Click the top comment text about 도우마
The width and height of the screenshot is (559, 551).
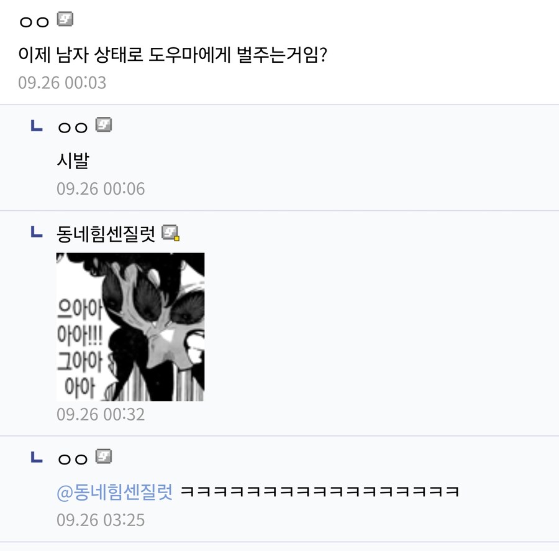173,55
